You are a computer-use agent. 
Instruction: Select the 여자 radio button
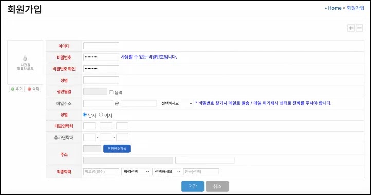101,115
